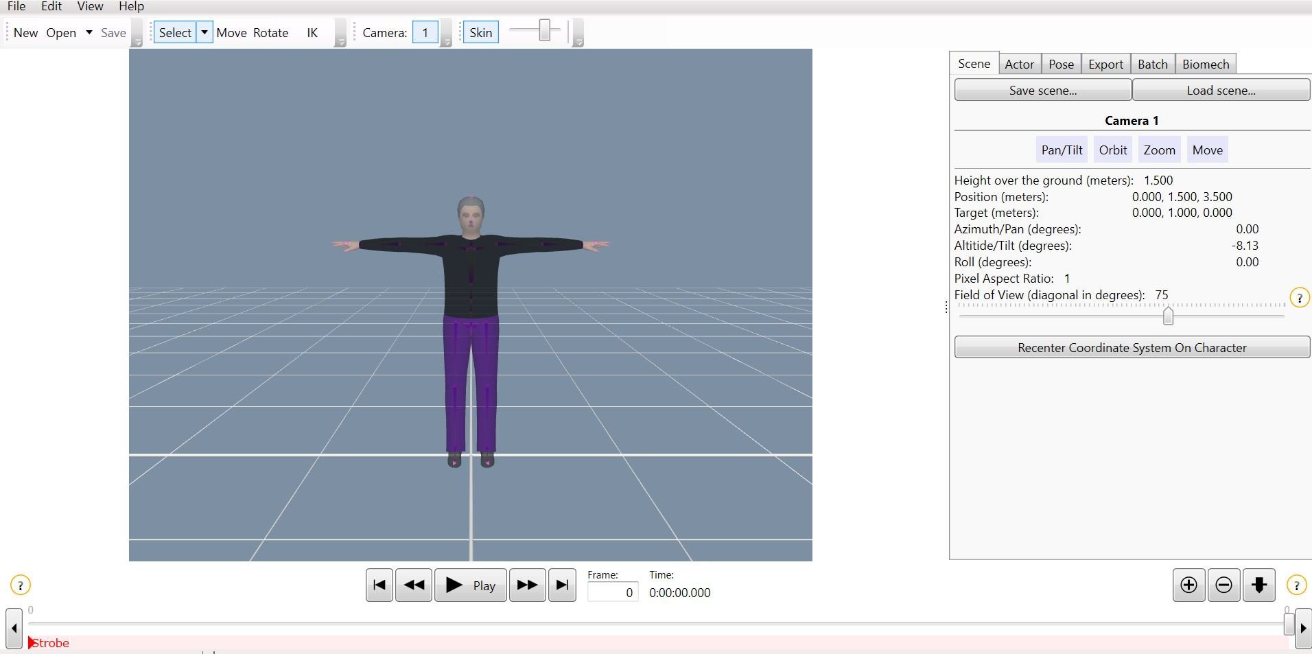The image size is (1312, 654).
Task: Click the character in the 3D viewport
Action: point(471,332)
